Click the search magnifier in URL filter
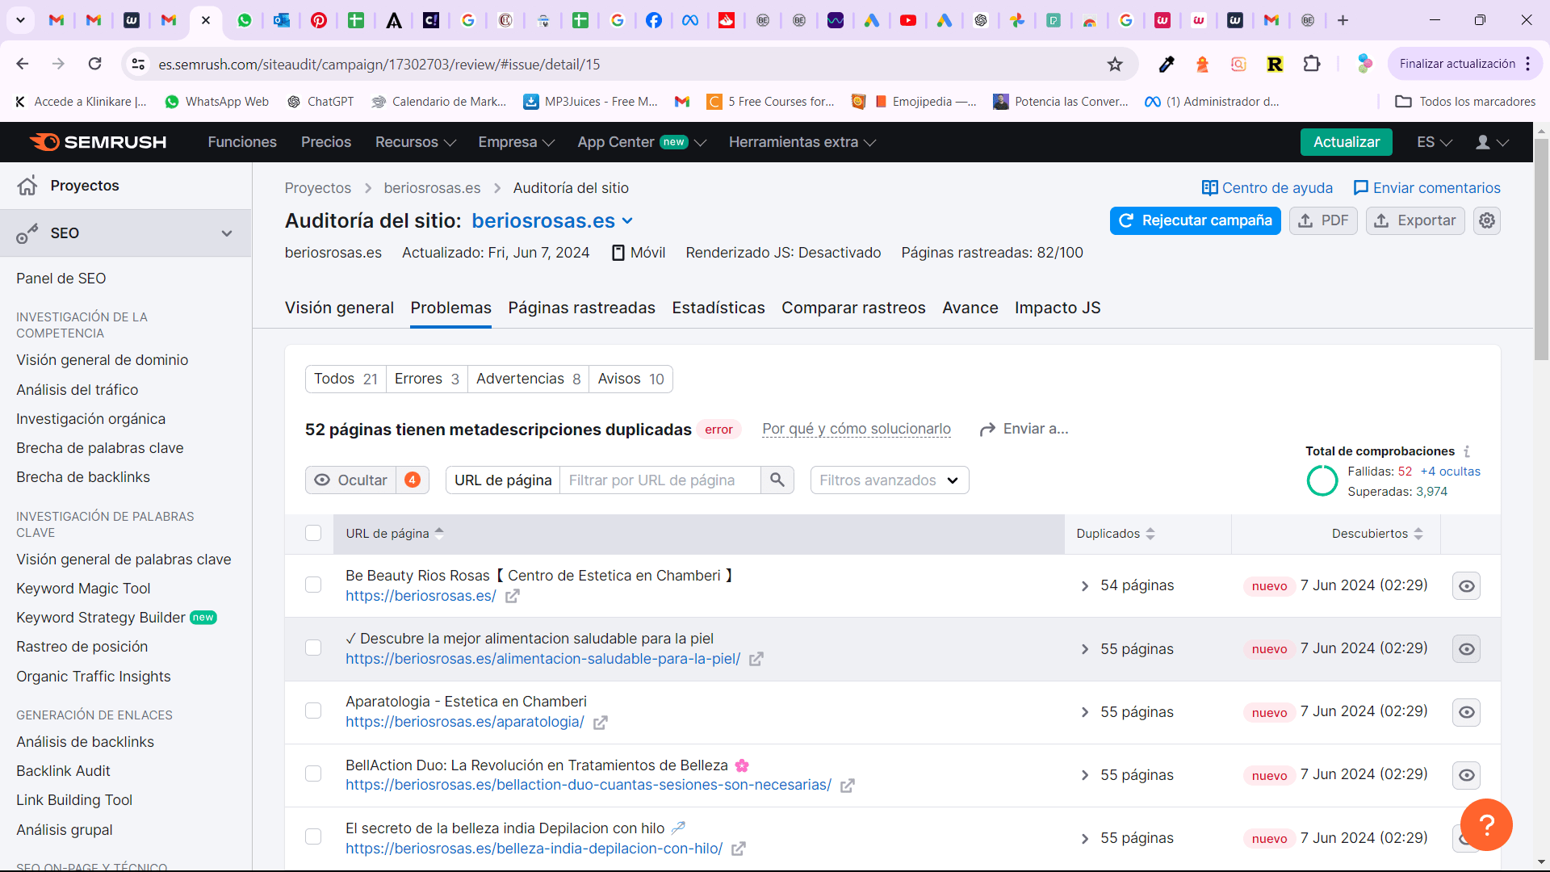Viewport: 1550px width, 872px height. [x=777, y=480]
